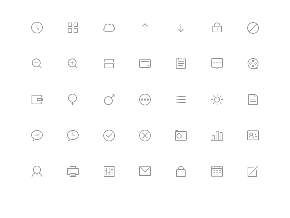Click the bar chart icon

click(217, 136)
